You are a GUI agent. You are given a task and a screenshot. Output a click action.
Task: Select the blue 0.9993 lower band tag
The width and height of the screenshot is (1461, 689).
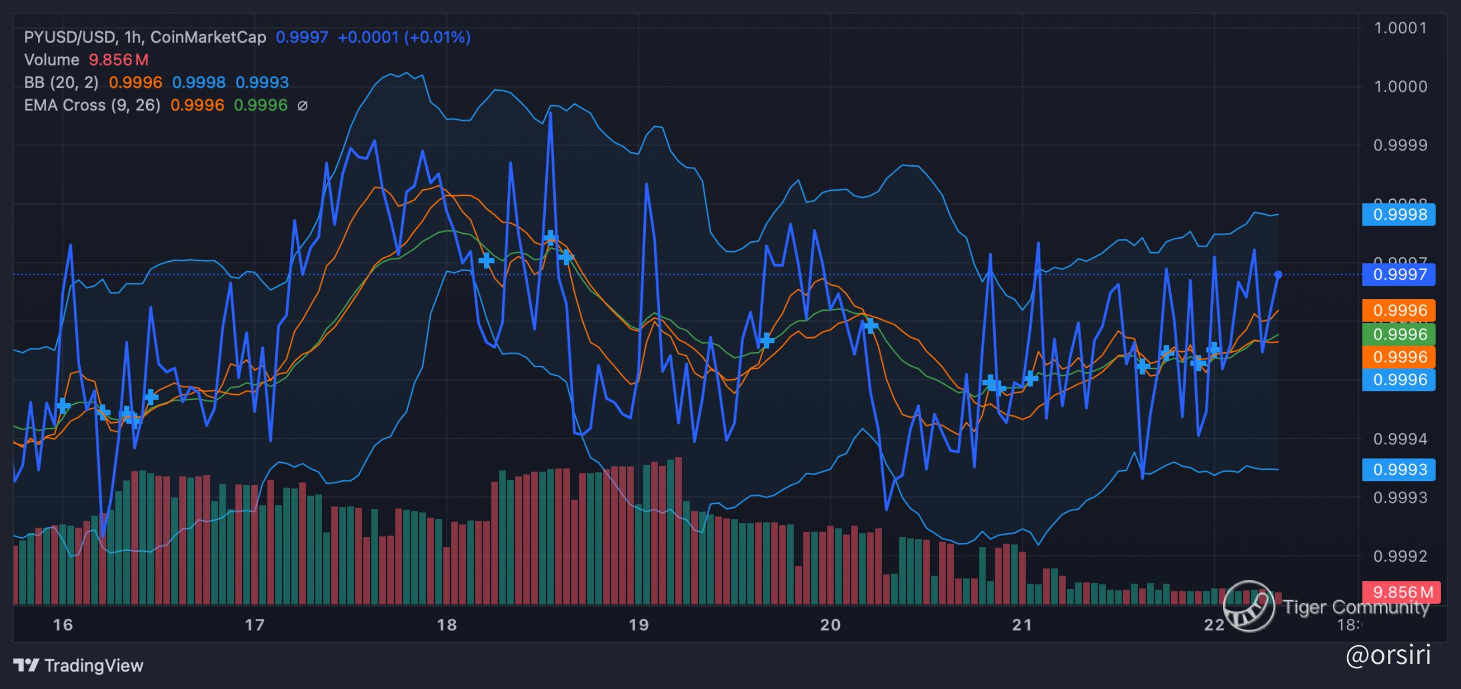click(x=1398, y=469)
